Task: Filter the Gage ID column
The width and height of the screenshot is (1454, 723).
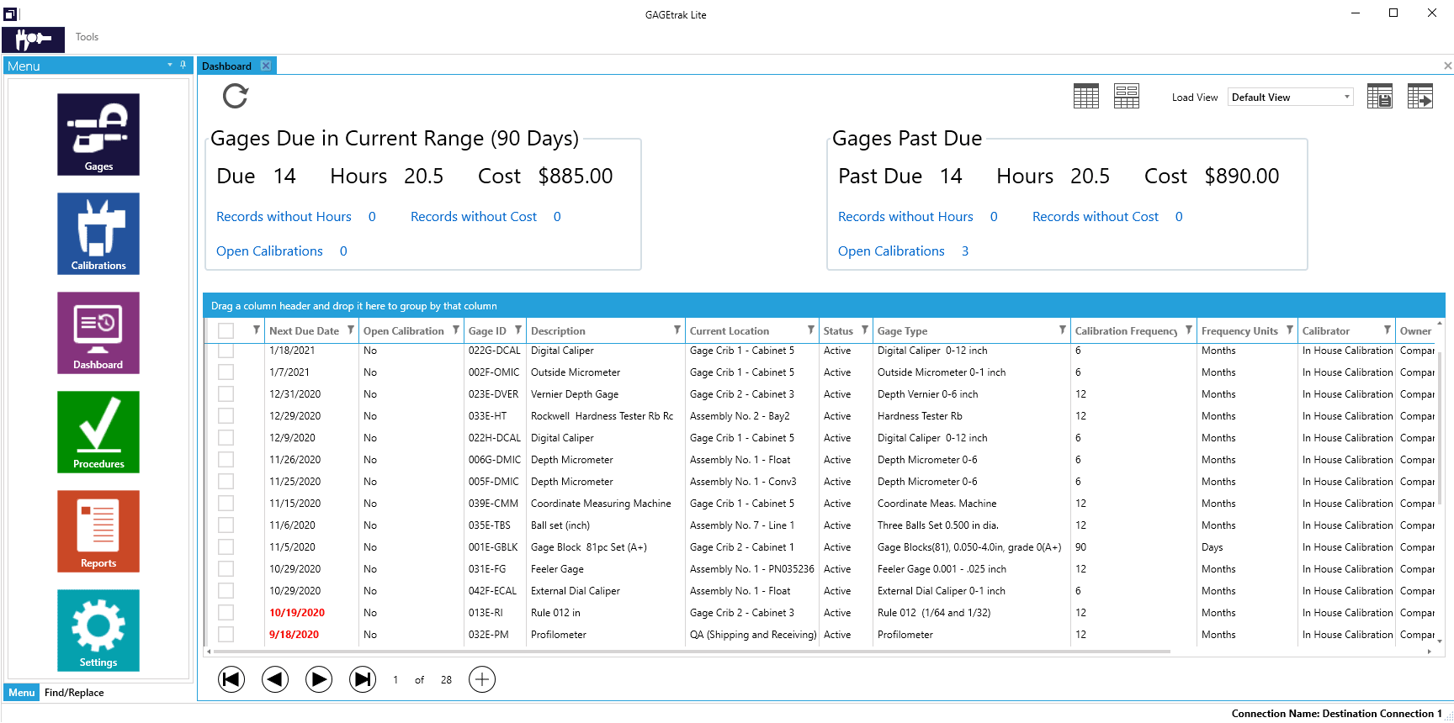Action: click(x=518, y=330)
